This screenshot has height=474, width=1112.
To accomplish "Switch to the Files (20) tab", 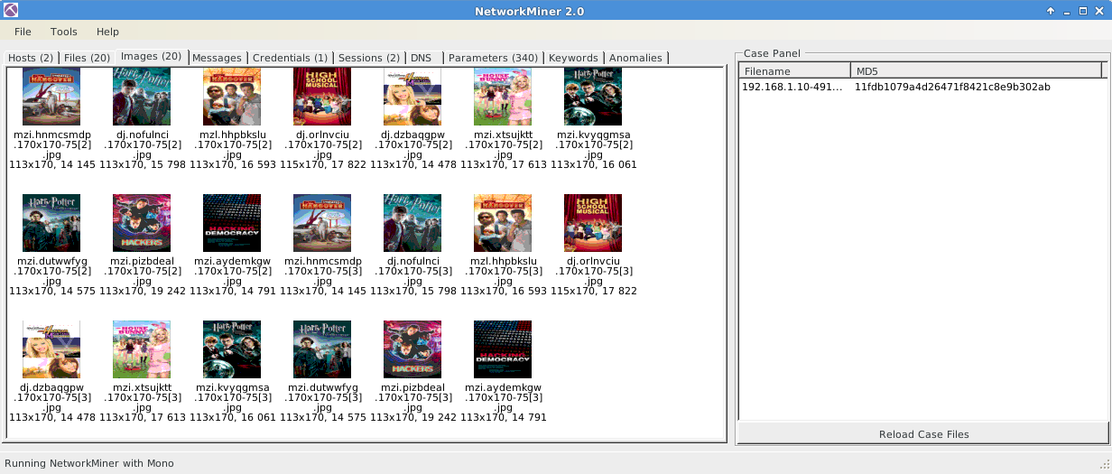I will (x=87, y=58).
